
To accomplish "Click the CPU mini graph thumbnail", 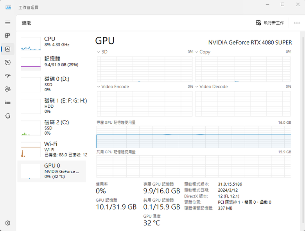I will pyautogui.click(x=31, y=44).
